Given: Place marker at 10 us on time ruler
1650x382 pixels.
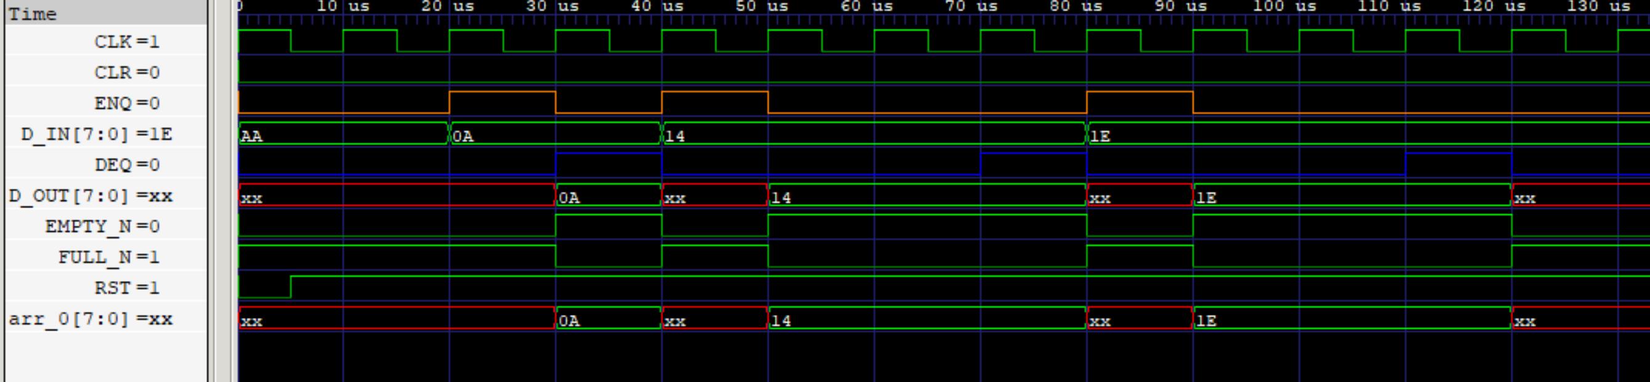Looking at the screenshot, I should (x=343, y=7).
